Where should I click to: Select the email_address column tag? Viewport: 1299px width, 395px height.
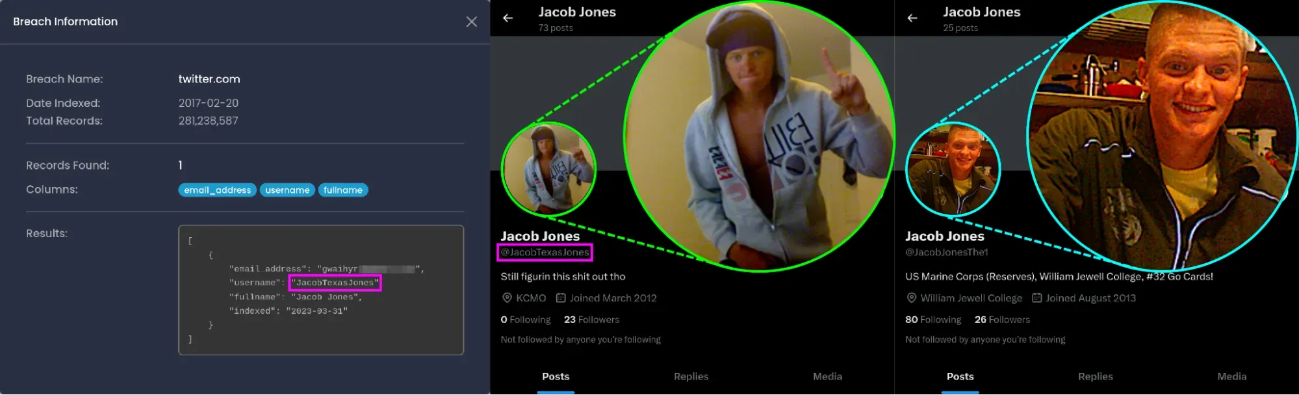[217, 190]
